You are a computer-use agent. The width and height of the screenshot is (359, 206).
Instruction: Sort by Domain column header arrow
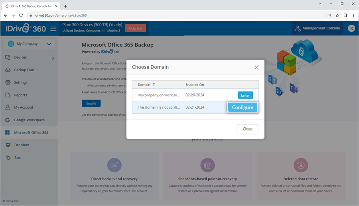(x=154, y=85)
